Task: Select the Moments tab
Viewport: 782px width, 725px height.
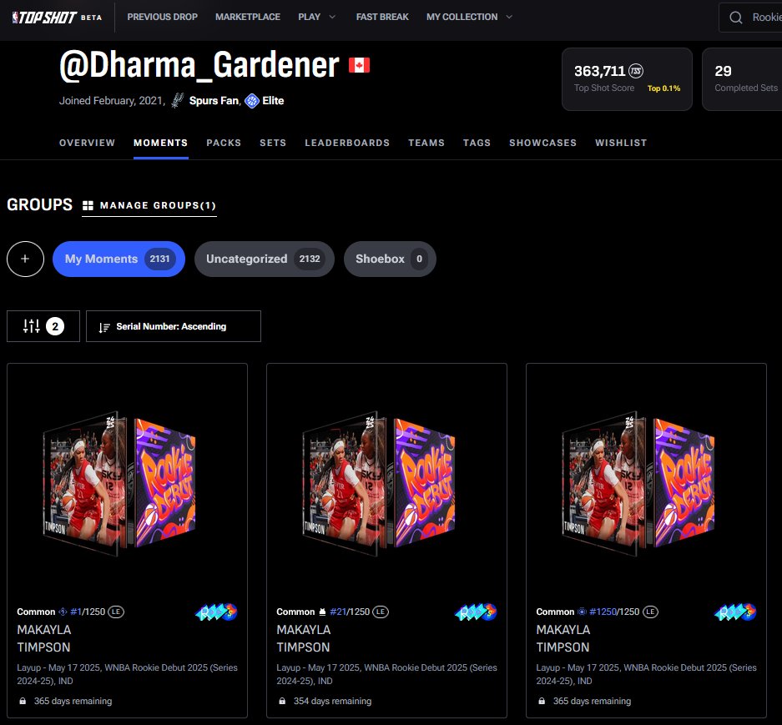Action: (x=160, y=143)
